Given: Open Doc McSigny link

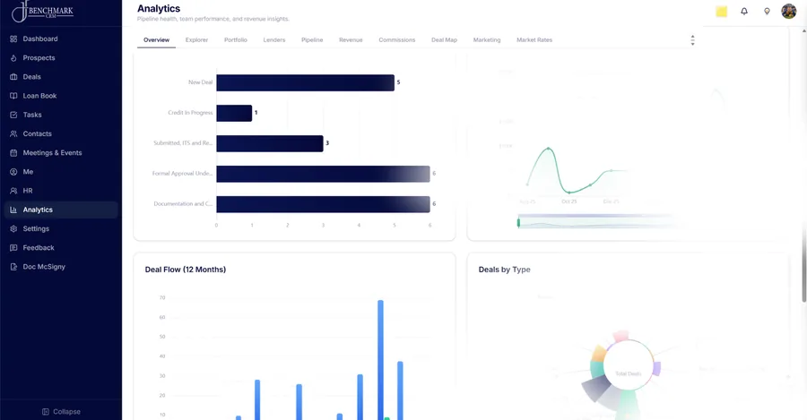Looking at the screenshot, I should click(44, 268).
